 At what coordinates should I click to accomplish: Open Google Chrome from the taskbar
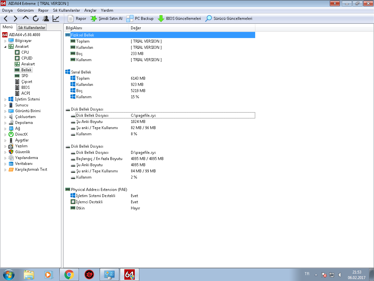[x=69, y=274]
